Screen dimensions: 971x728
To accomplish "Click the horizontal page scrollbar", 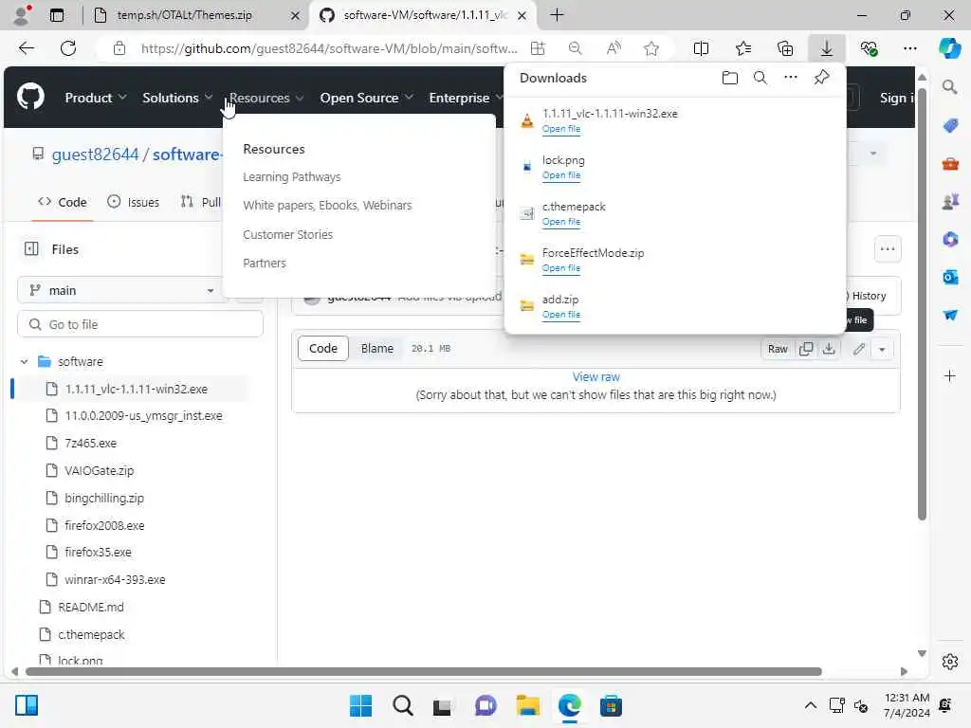I will 424,672.
